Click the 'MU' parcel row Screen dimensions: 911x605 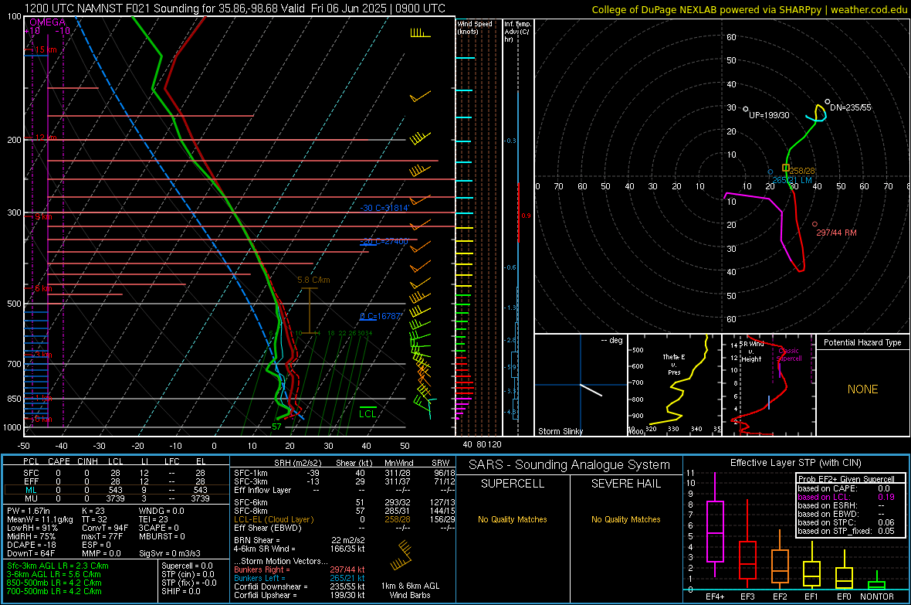pos(115,498)
